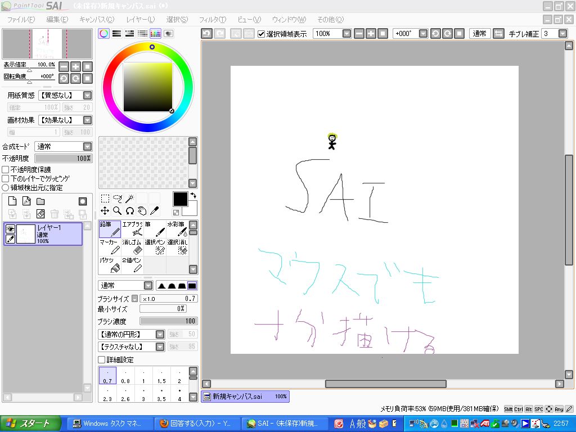This screenshot has width=576, height=432.
Task: Switch to 回答する(入力) browser taskbar button
Action: [197, 424]
